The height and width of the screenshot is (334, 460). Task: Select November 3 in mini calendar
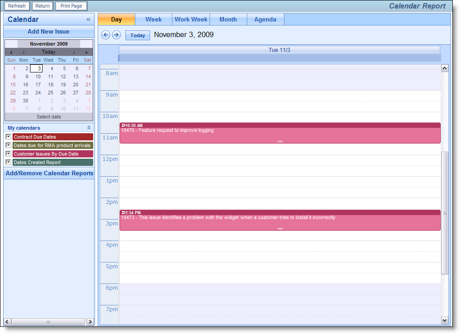[x=36, y=68]
